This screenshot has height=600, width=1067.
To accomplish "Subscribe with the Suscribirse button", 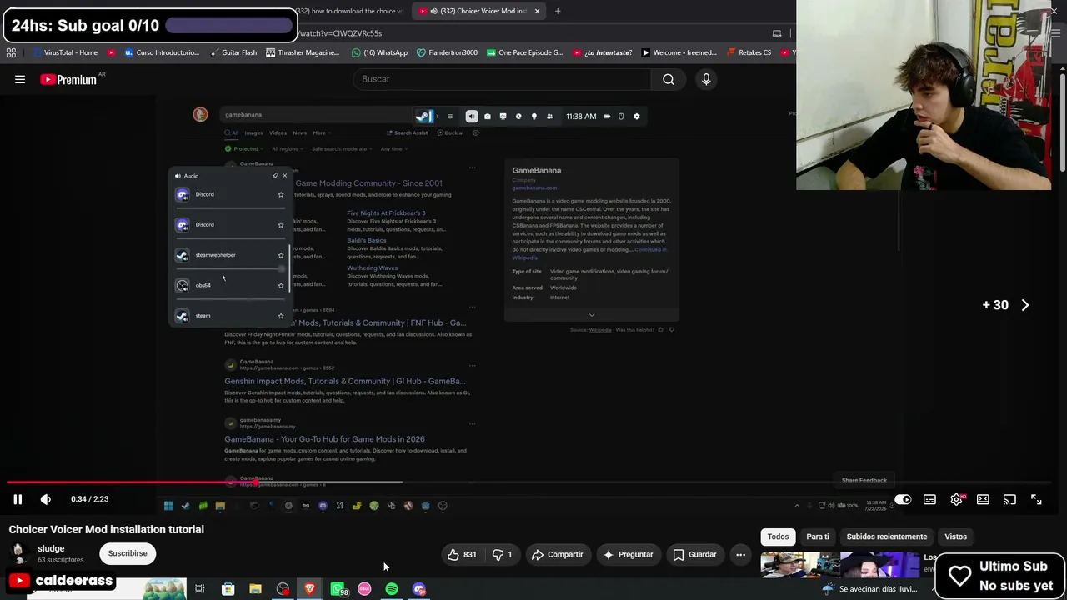I will 128,553.
